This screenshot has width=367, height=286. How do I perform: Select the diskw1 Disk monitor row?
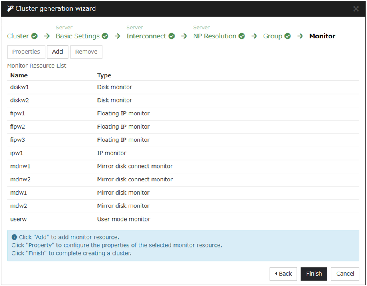(x=183, y=87)
